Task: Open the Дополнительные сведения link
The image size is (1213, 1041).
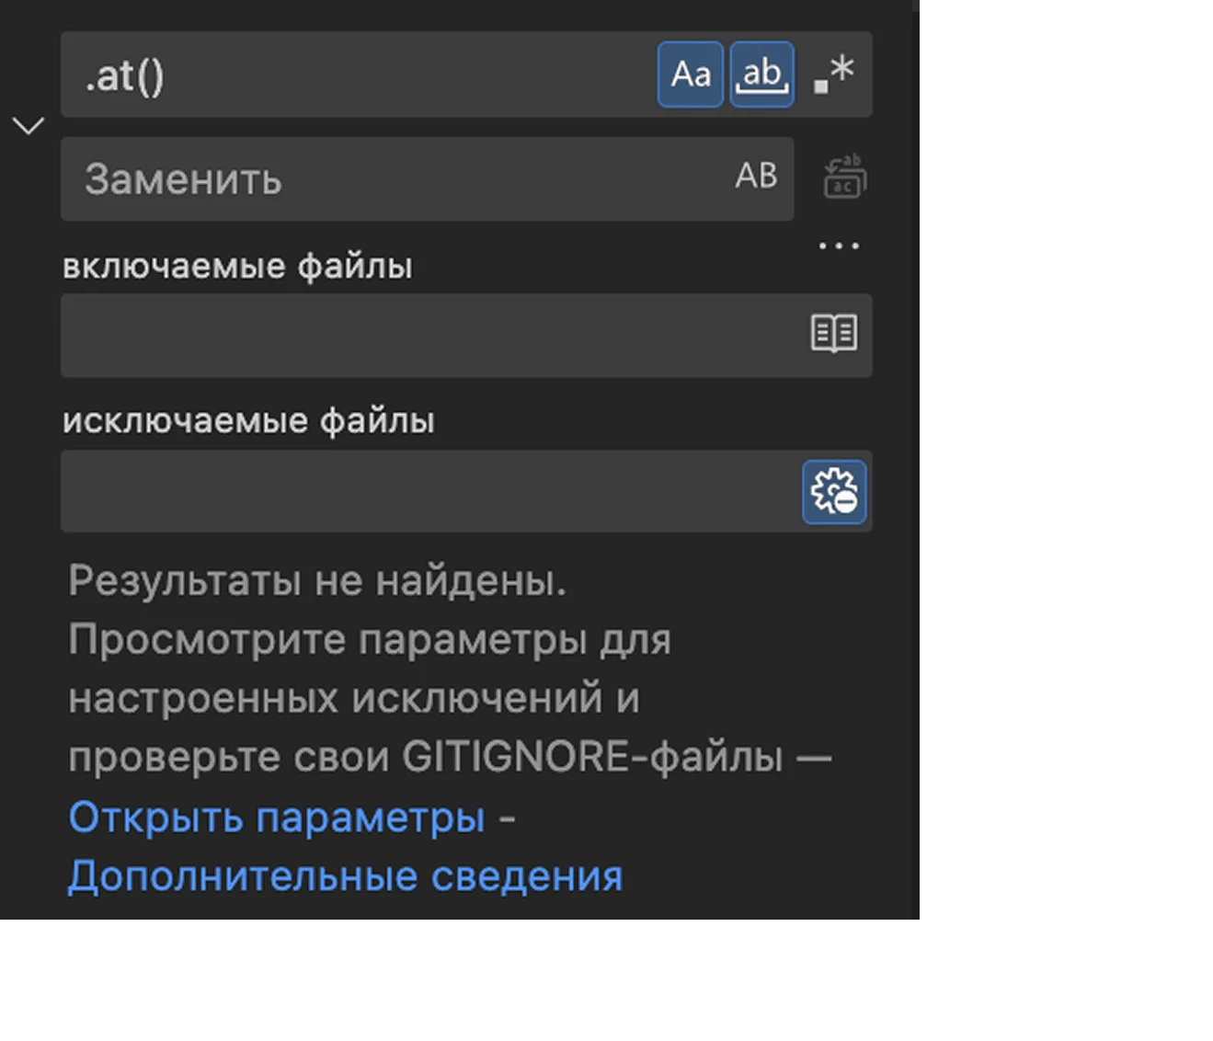Action: [346, 875]
